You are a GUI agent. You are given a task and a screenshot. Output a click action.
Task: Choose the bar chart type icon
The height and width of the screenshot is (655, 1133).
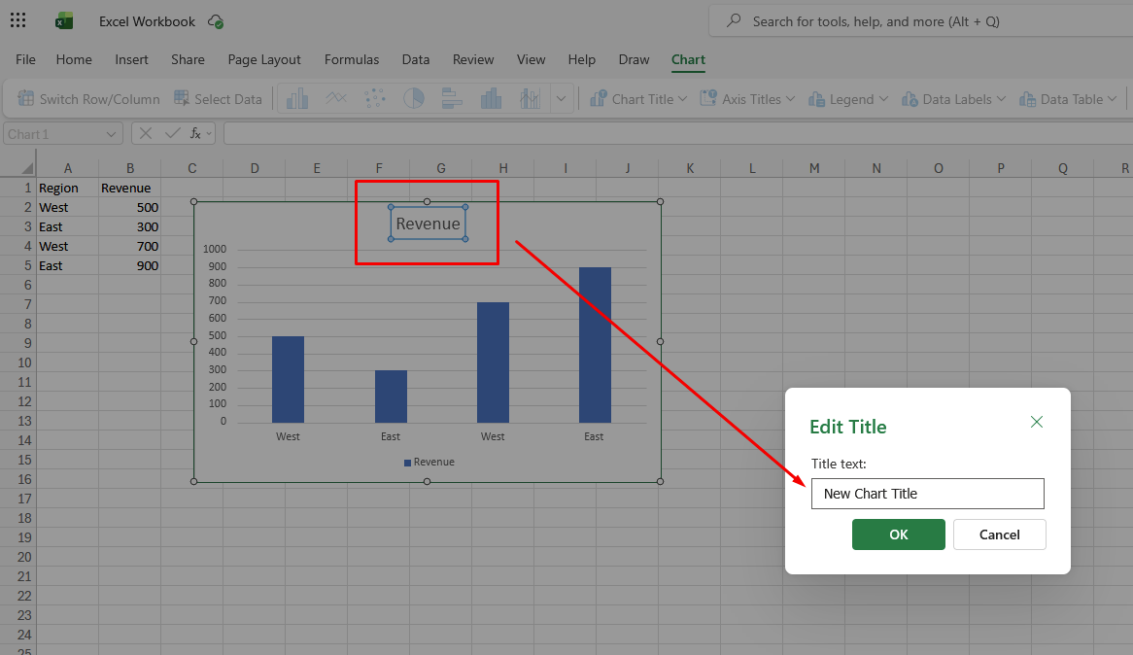click(452, 98)
